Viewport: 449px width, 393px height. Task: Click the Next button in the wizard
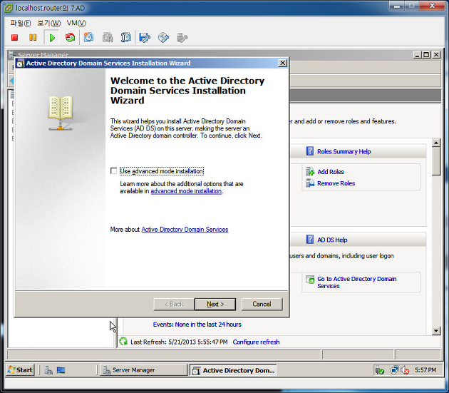click(215, 304)
